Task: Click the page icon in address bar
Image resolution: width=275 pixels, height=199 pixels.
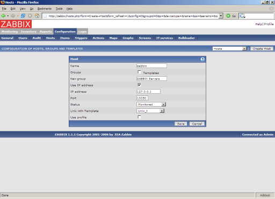Action: point(45,16)
